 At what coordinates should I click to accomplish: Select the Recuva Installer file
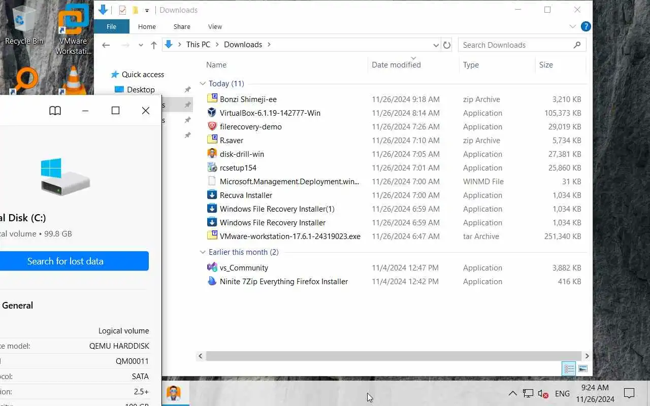click(x=246, y=195)
